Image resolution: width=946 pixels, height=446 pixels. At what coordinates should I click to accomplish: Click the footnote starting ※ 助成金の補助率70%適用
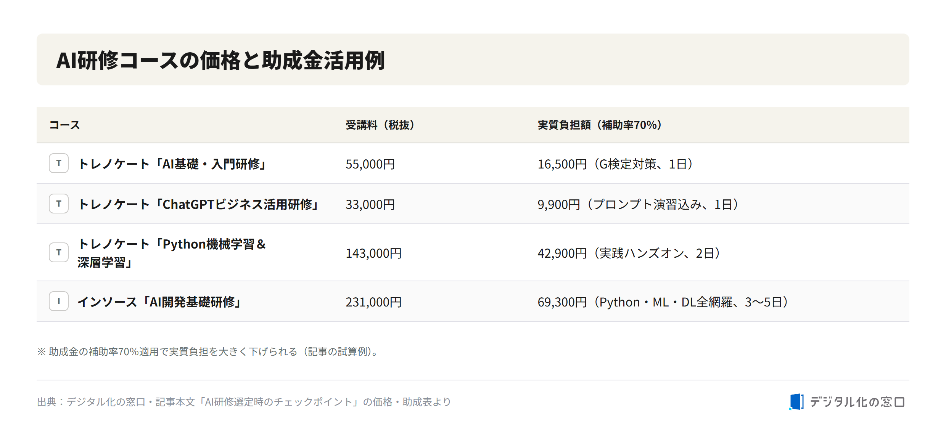tap(208, 351)
